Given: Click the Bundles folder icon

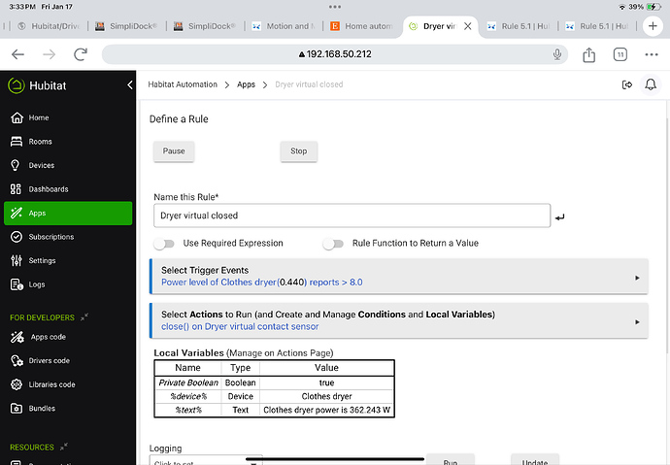Looking at the screenshot, I should [17, 408].
